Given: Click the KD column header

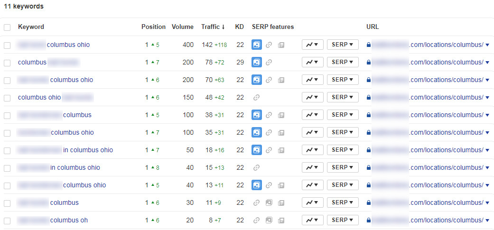Looking at the screenshot, I should 239,27.
